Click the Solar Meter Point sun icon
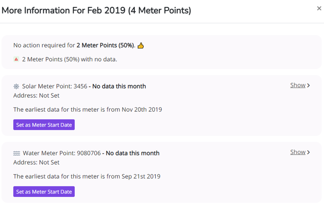Image resolution: width=324 pixels, height=208 pixels. (16, 86)
